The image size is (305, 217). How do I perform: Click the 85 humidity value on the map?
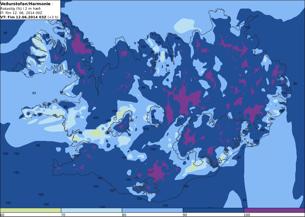click(x=55, y=115)
